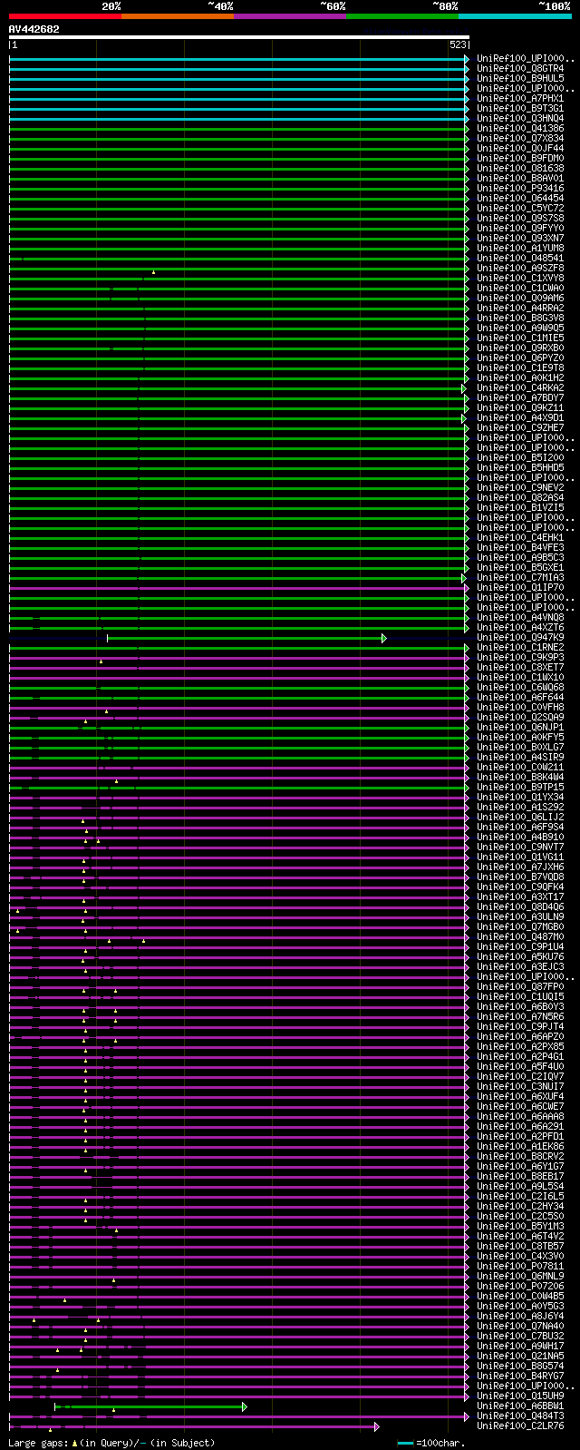Click the purple ~60% identity legend segment
580x1450 pixels.
[x=290, y=16]
